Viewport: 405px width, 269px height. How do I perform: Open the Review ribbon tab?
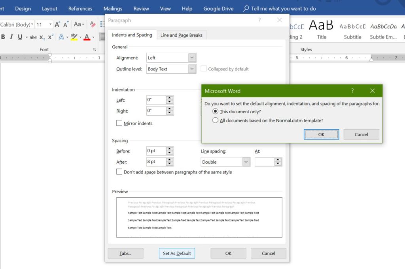pyautogui.click(x=141, y=8)
